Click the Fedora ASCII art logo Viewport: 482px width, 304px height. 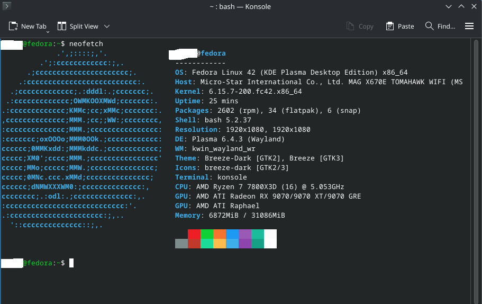(81, 139)
